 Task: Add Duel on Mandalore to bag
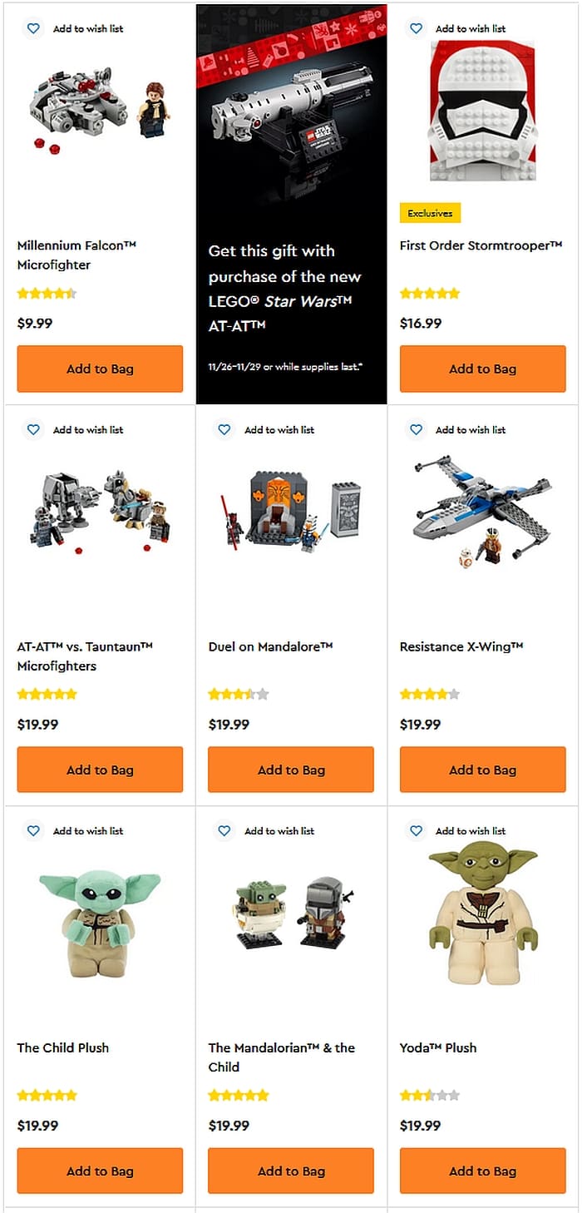pyautogui.click(x=291, y=770)
